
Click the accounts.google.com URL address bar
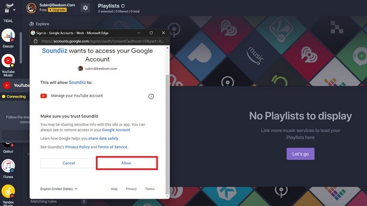coord(103,41)
